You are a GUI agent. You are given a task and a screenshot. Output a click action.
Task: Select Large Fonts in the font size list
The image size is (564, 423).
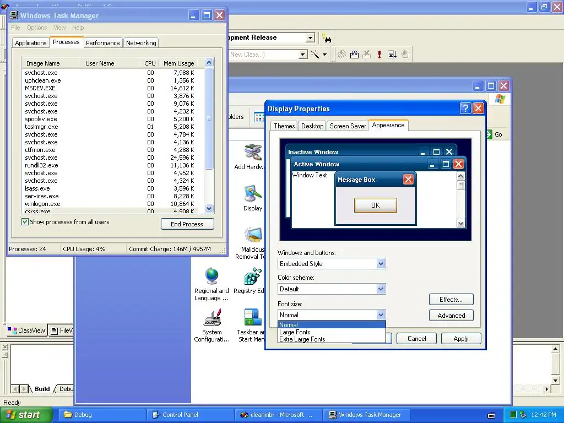(332, 332)
